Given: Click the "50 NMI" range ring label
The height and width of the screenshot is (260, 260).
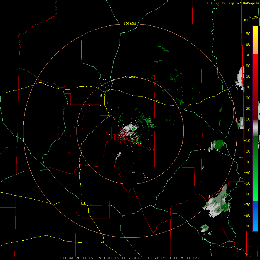Looking at the screenshot, I should [130, 77].
